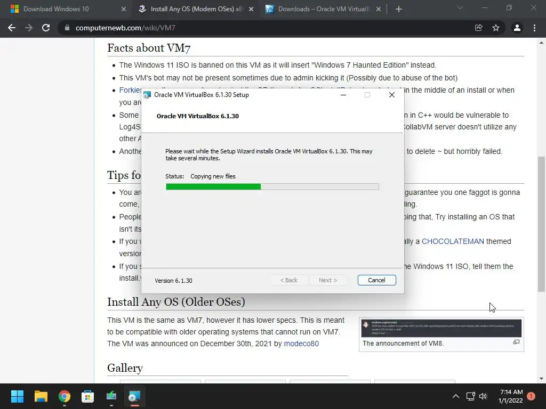This screenshot has height=409, width=546.
Task: Switch to Install Any OS (Modern OSes) tab
Action: pyautogui.click(x=196, y=9)
